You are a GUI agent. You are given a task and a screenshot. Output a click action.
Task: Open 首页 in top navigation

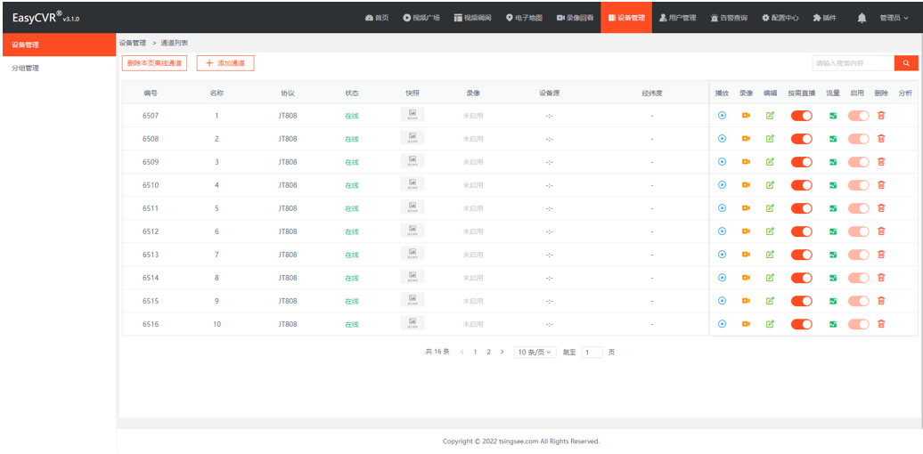tap(378, 18)
